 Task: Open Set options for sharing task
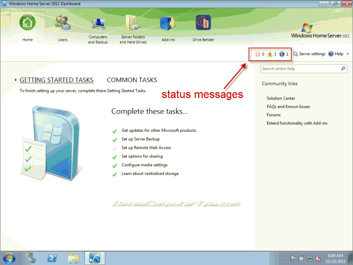(142, 156)
